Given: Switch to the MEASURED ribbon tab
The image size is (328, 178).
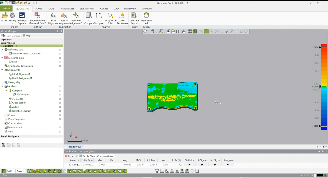Looking at the screenshot, I should pyautogui.click(x=130, y=9).
